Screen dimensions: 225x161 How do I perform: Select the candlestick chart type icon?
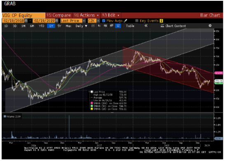pos(105,26)
